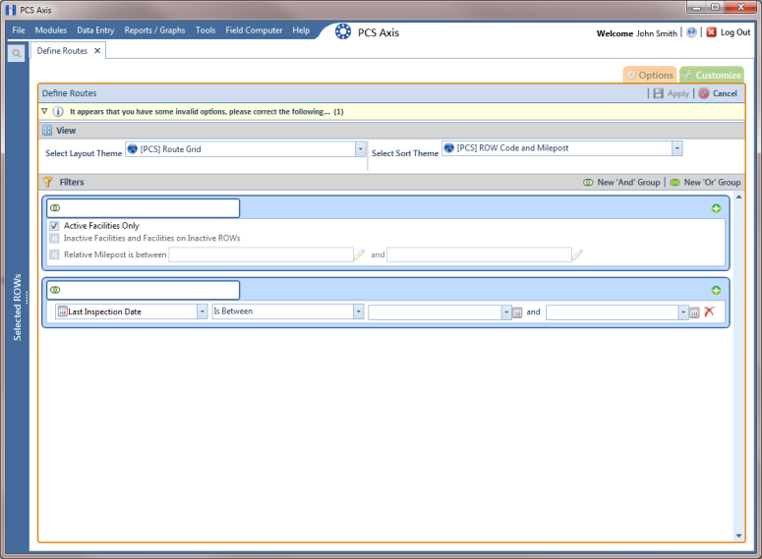This screenshot has width=762, height=559.
Task: Enable Relative Milepost is between checkbox
Action: (x=54, y=254)
